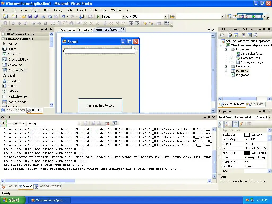Click Solution Explorer Properties icon
The image size is (272, 204).
point(222,35)
